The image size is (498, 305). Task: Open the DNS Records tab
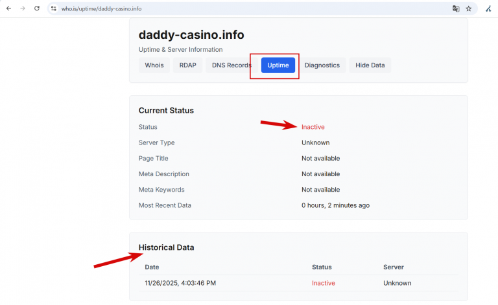[x=231, y=65]
